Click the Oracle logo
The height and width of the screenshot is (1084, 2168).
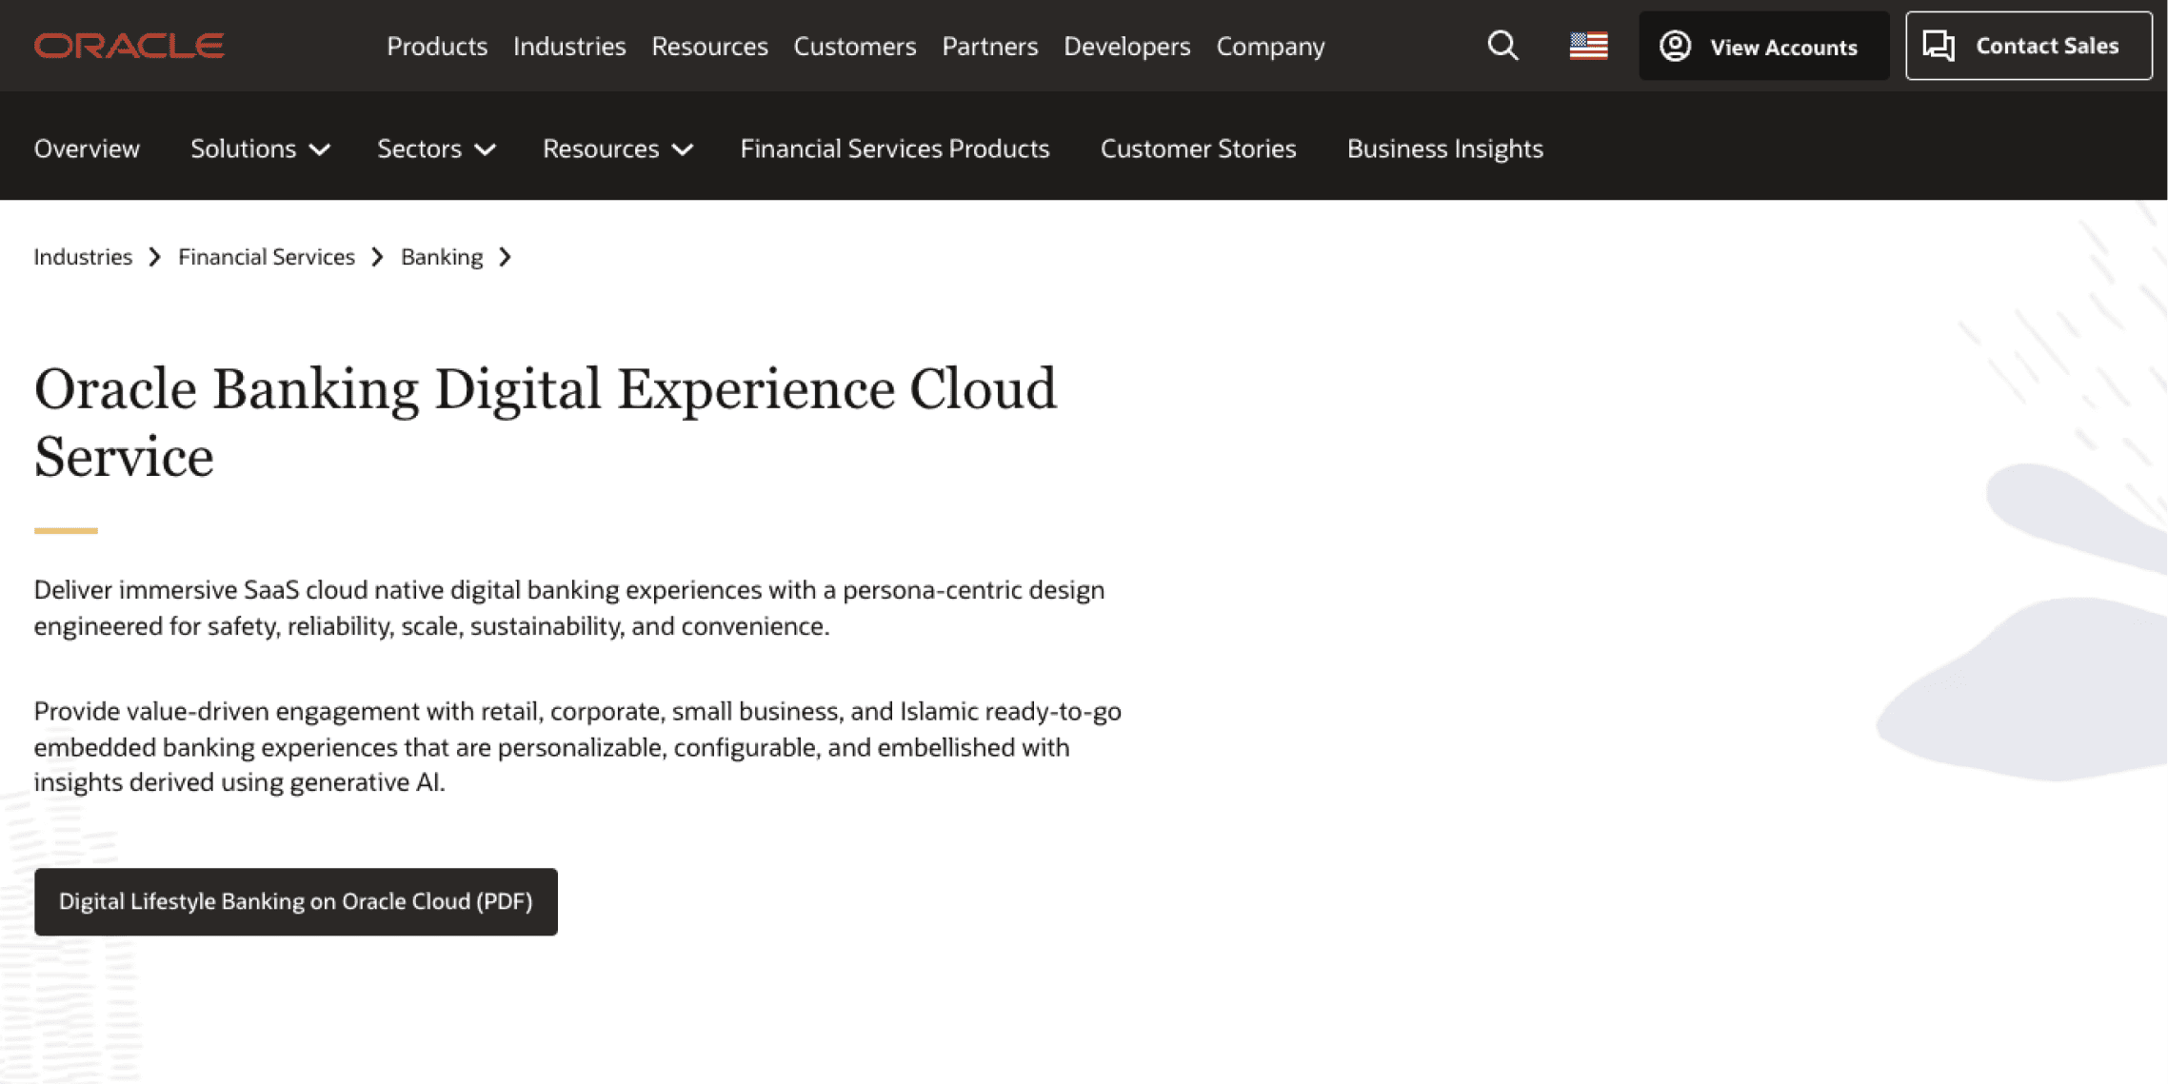tap(129, 45)
